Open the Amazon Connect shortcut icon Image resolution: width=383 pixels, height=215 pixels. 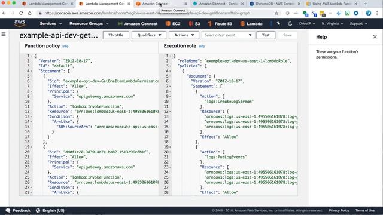click(120, 24)
